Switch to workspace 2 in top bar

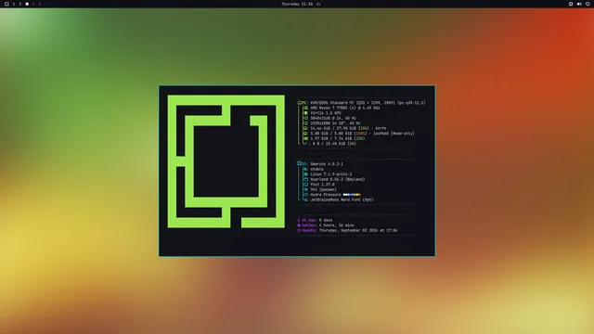[20, 4]
